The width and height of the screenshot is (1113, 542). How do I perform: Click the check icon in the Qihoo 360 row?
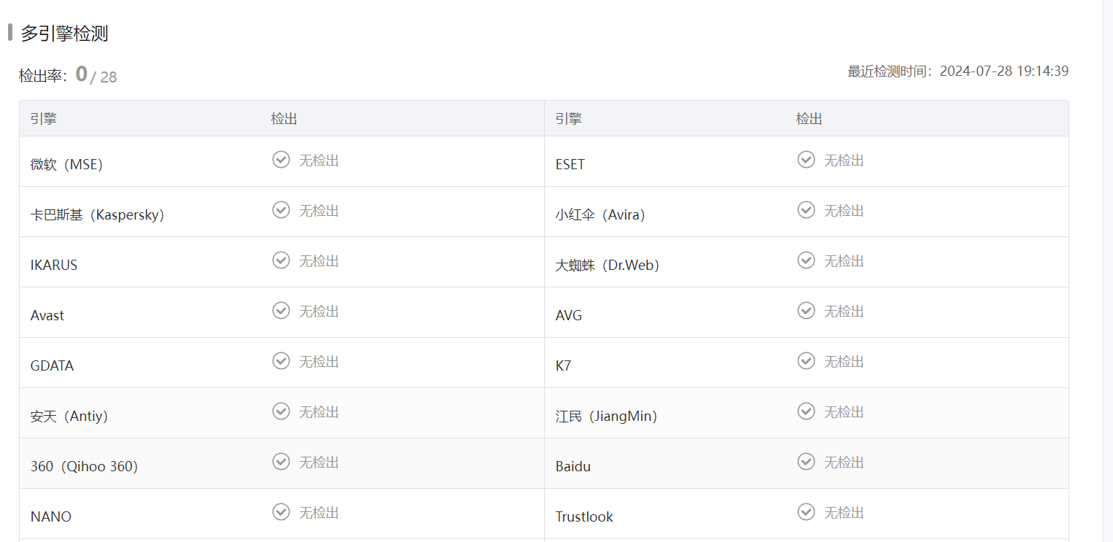[x=281, y=462]
